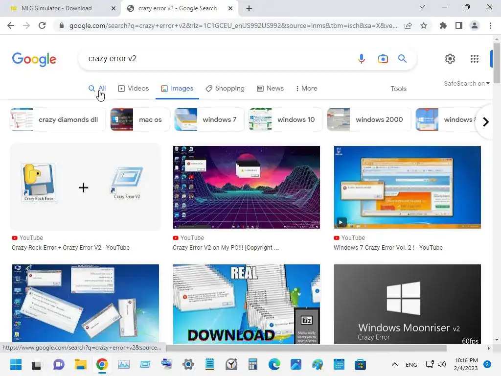
Task: Filter by windows 7 chip
Action: (x=209, y=119)
